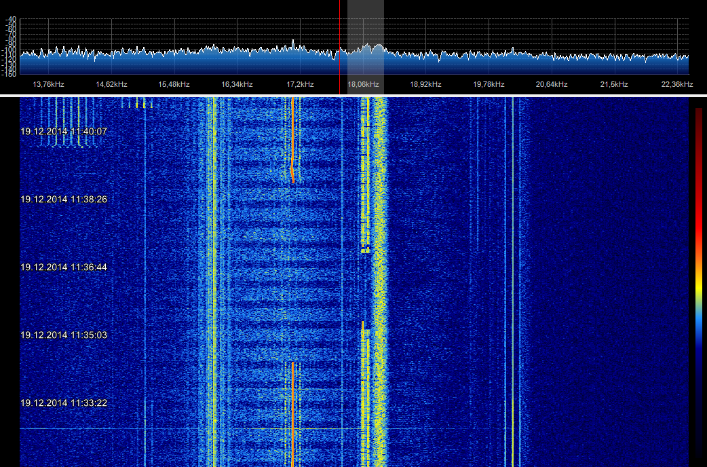Select the 11:38:26 waterfall timestamp
Image resolution: width=707 pixels, height=467 pixels.
coord(64,200)
